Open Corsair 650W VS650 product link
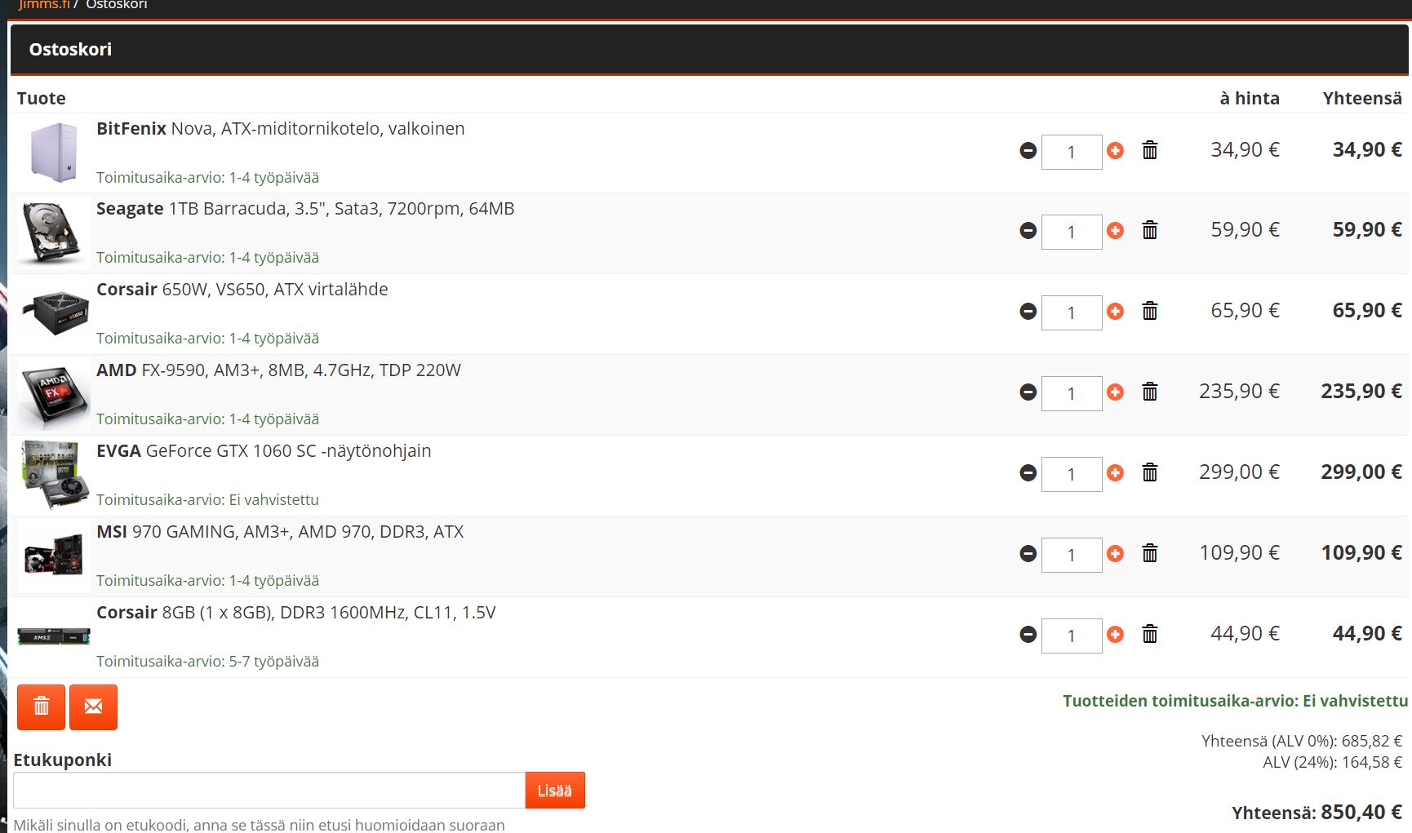Viewport: 1412px width, 833px height. tap(242, 290)
